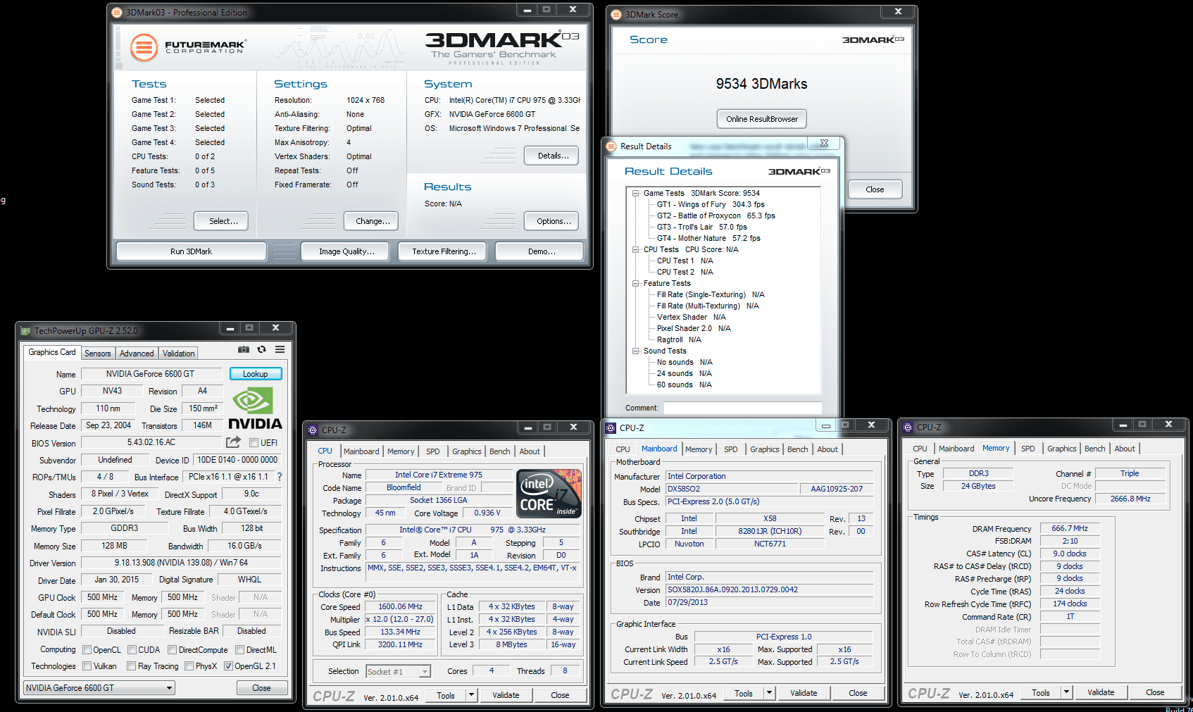This screenshot has width=1193, height=712.
Task: Click the system Details button
Action: click(553, 156)
